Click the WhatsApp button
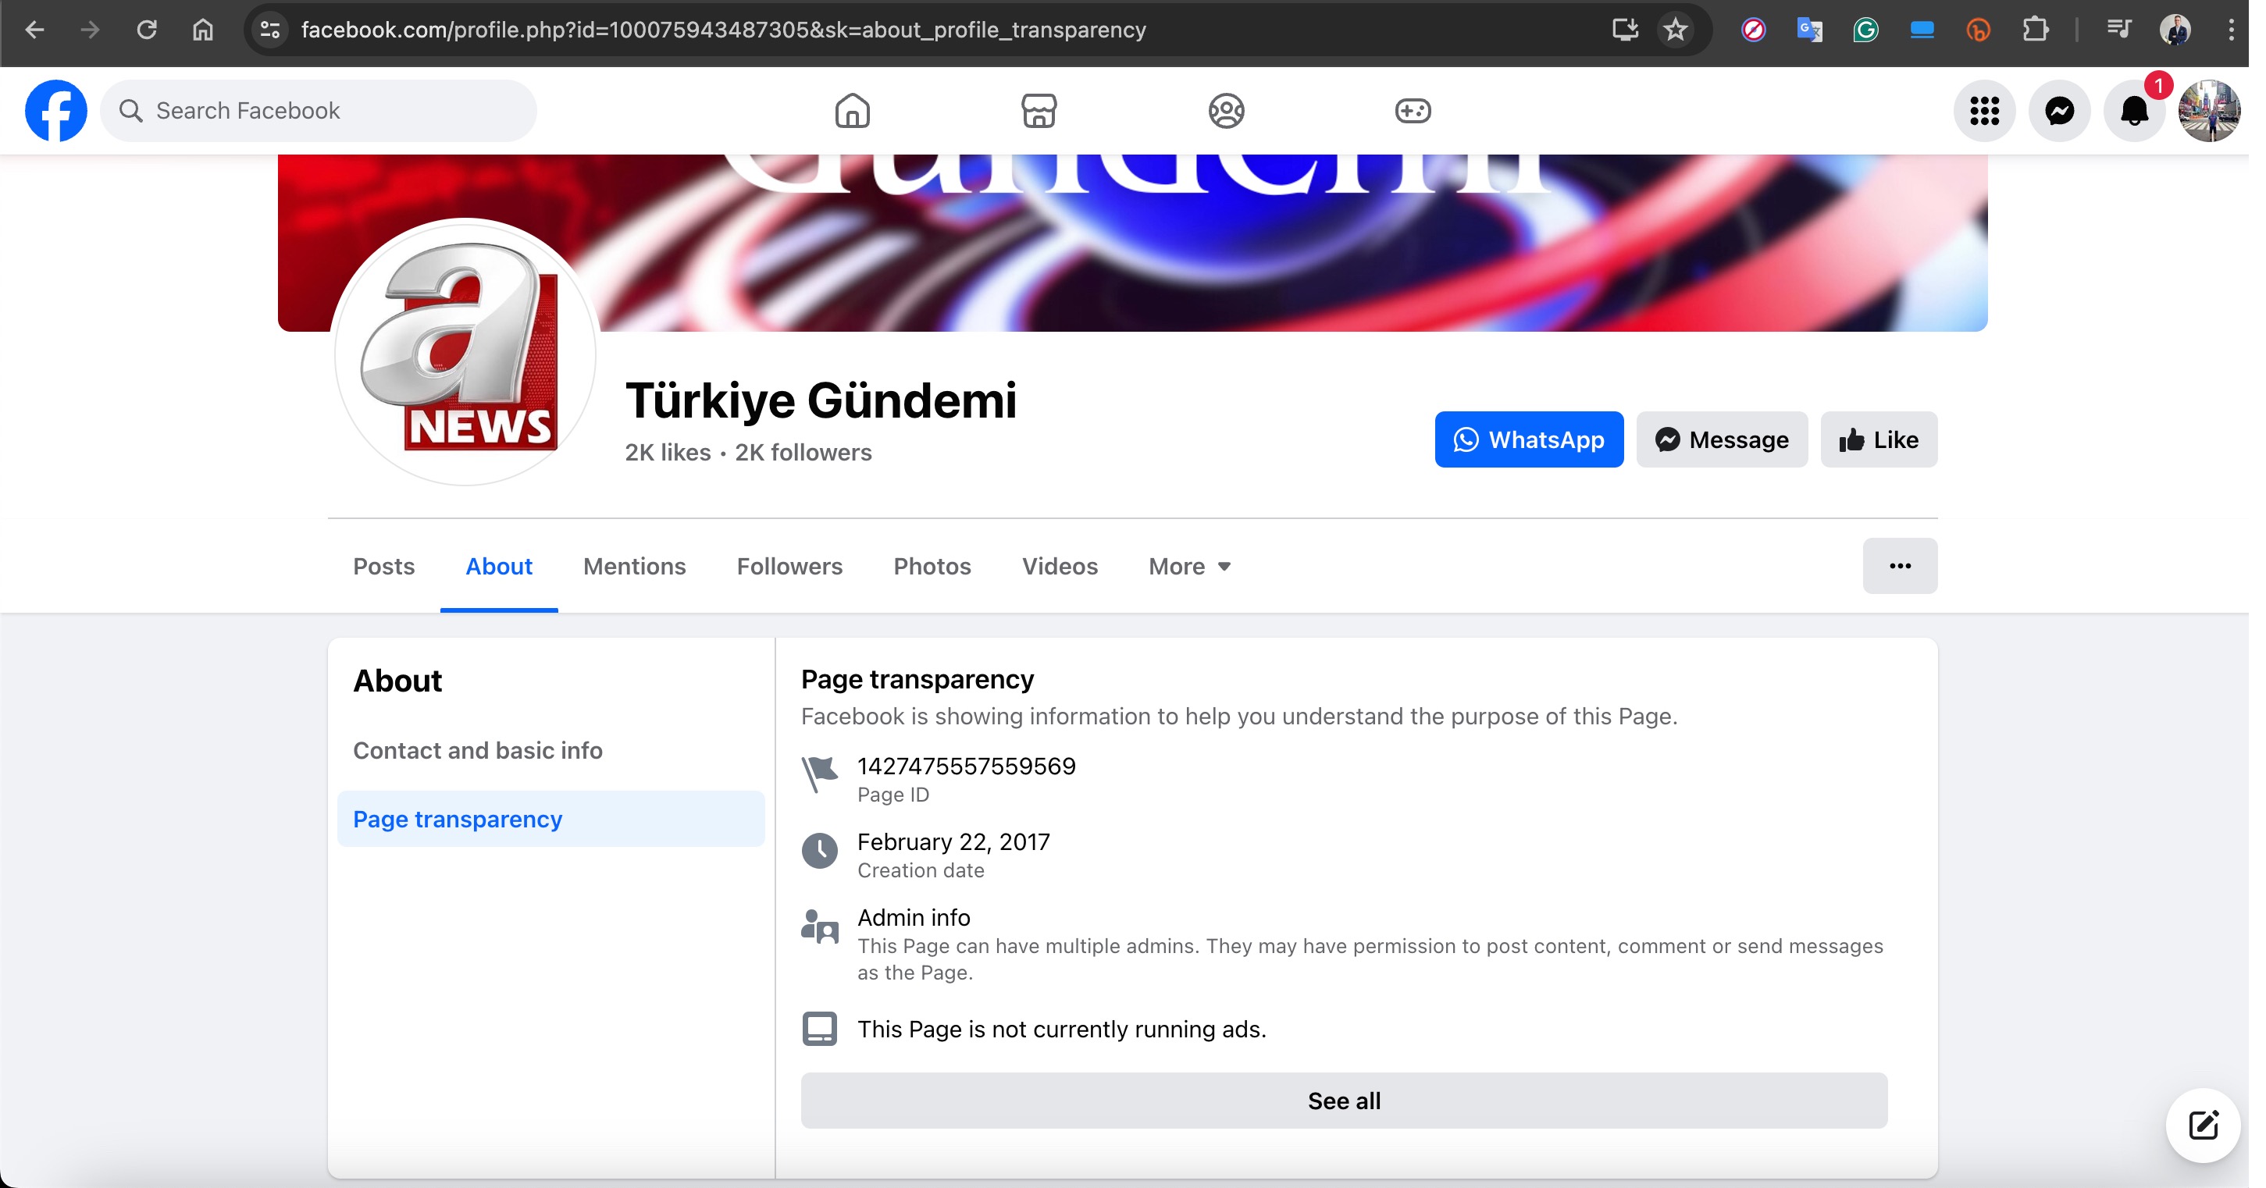 pos(1529,439)
